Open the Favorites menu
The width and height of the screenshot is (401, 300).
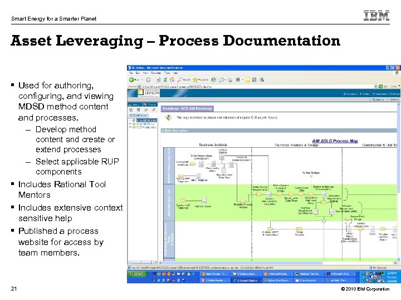[x=156, y=73]
